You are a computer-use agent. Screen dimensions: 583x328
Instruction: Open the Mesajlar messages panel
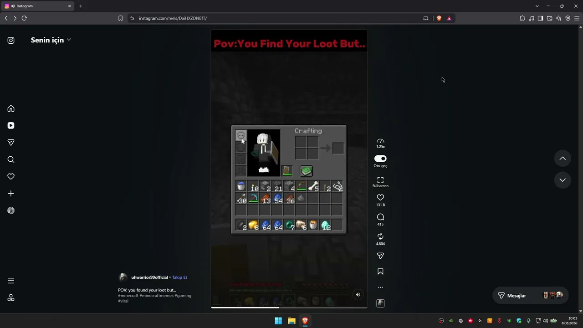(531, 296)
